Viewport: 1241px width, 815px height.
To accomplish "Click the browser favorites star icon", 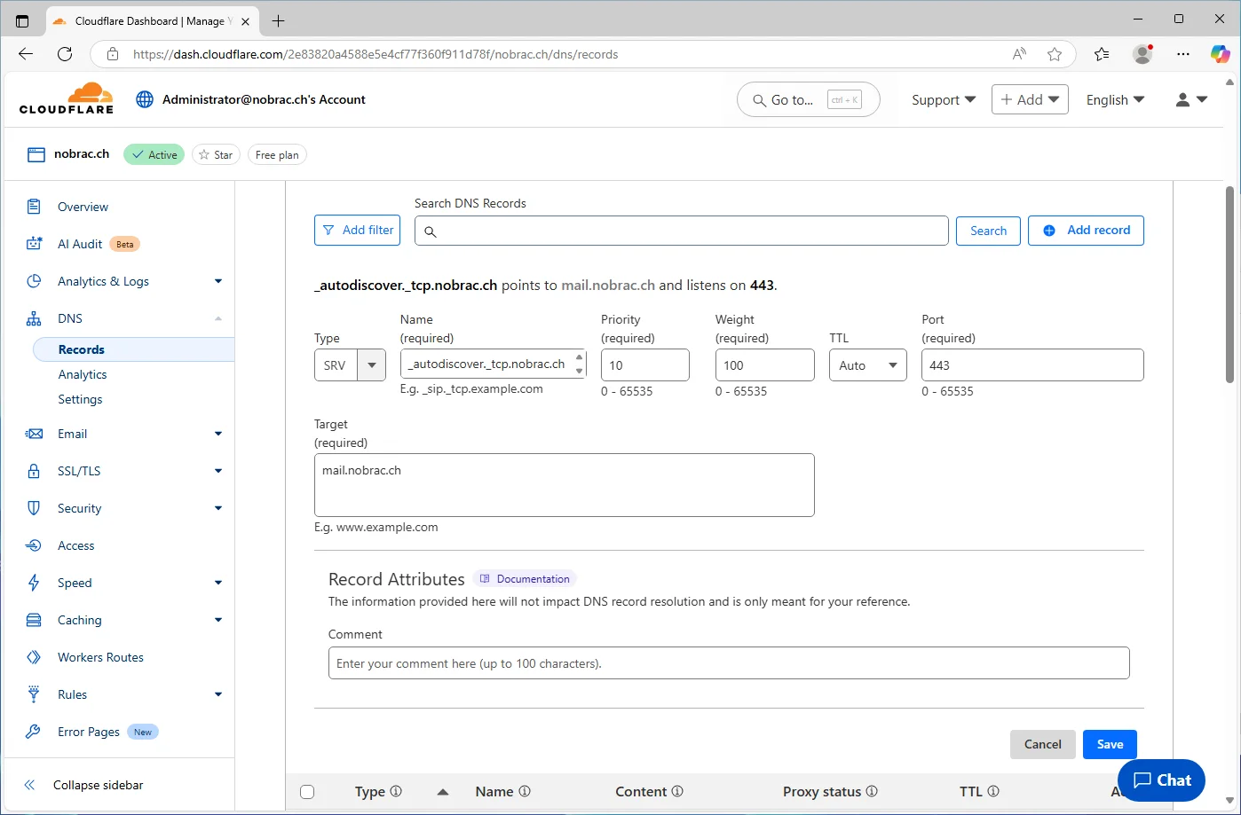I will coord(1055,54).
